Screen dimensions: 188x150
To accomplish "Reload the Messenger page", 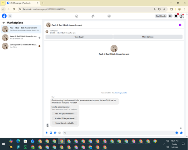I will tap(14, 9).
